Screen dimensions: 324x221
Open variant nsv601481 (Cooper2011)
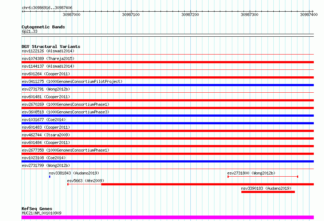pyautogui.click(x=46, y=97)
